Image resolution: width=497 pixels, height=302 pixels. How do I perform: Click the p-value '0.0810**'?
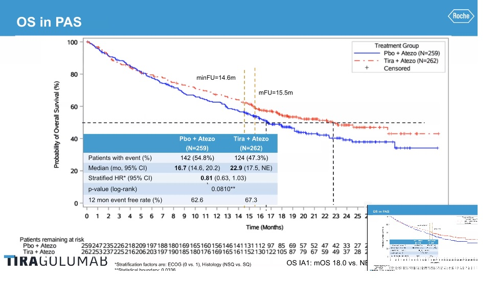223,189
